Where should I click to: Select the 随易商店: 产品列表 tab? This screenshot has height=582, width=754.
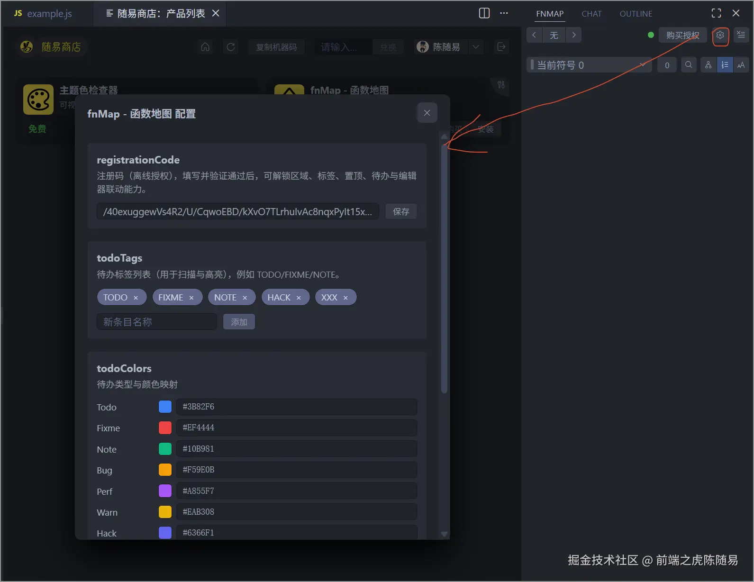(x=160, y=13)
